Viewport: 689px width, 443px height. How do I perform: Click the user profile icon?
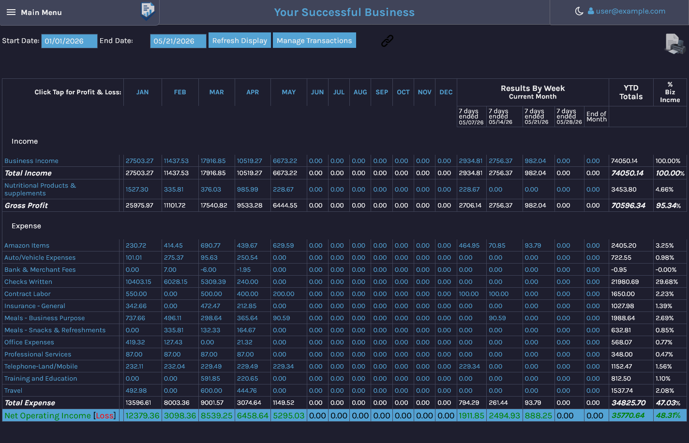tap(591, 11)
